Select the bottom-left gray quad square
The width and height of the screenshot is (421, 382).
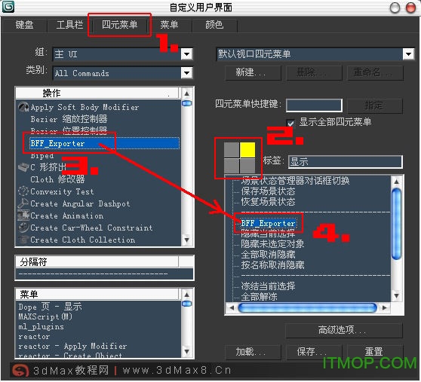[232, 166]
